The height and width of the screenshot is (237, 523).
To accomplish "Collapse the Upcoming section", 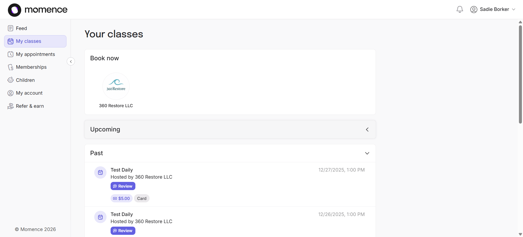I will tap(367, 129).
